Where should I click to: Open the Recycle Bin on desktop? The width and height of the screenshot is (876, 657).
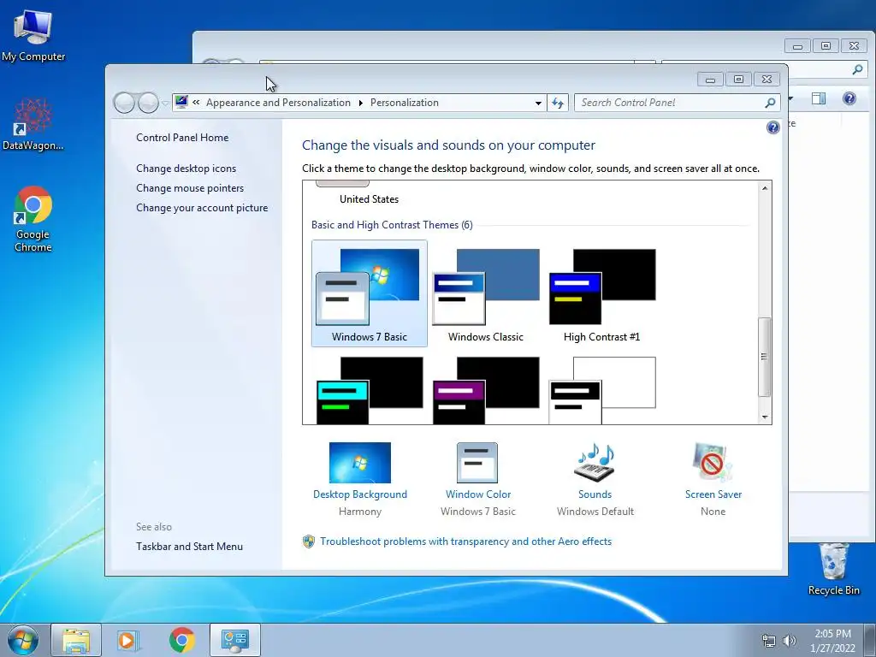pos(833,569)
